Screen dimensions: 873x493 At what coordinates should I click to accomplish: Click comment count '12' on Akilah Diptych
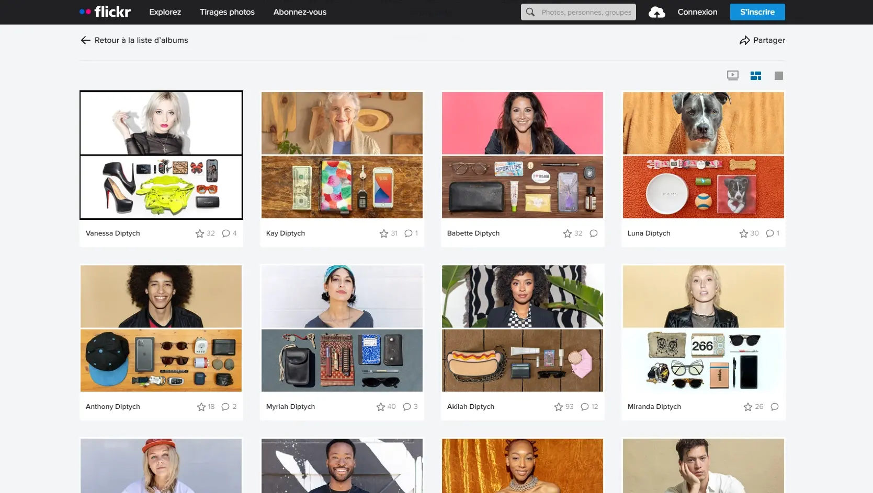pos(595,407)
